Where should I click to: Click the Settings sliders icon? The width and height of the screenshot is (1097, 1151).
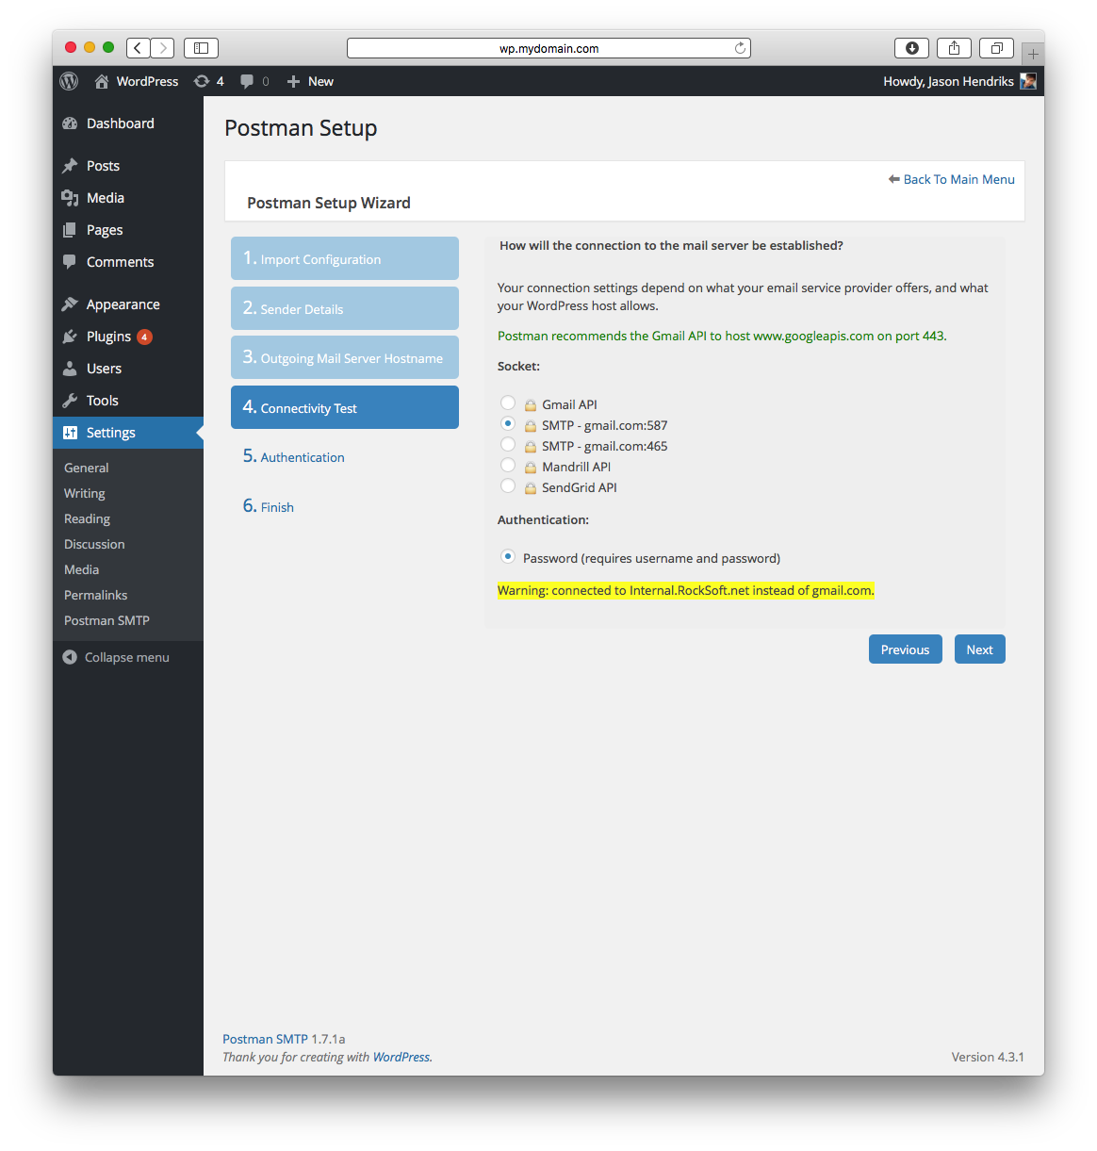pos(70,433)
